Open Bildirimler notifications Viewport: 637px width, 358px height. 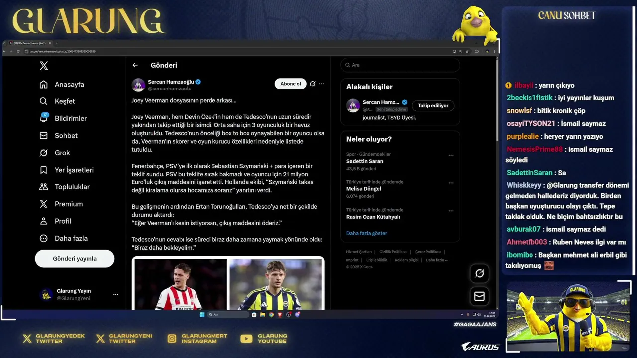tap(63, 118)
